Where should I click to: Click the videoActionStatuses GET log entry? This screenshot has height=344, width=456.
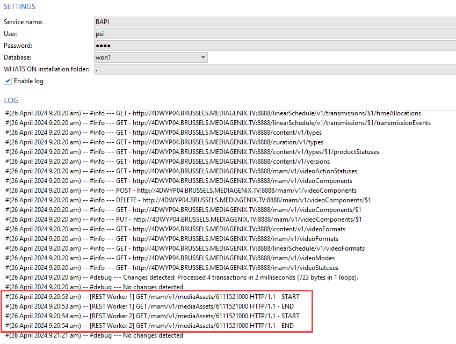183,171
